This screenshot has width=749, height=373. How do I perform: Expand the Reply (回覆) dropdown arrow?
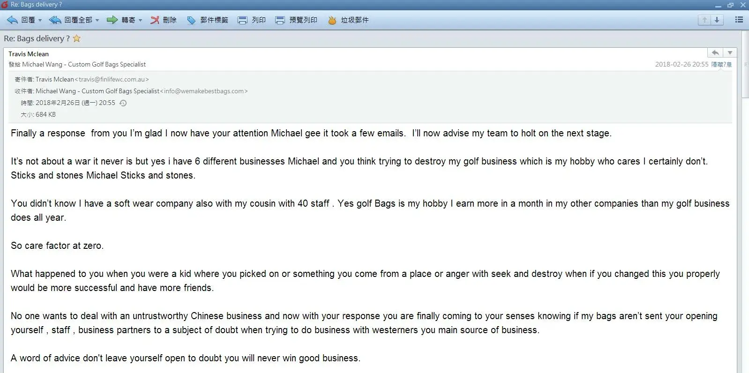click(40, 20)
